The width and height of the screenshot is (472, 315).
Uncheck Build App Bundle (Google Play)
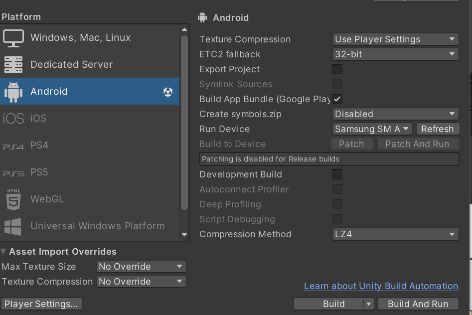coord(337,99)
